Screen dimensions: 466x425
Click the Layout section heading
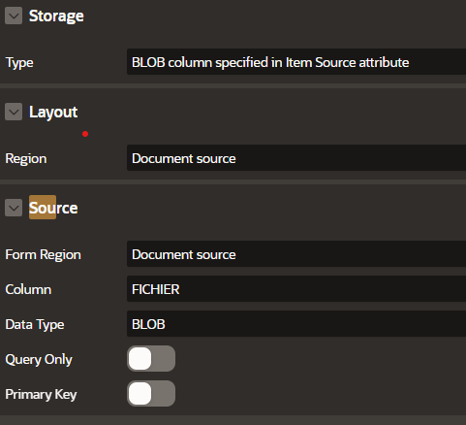[x=53, y=113]
